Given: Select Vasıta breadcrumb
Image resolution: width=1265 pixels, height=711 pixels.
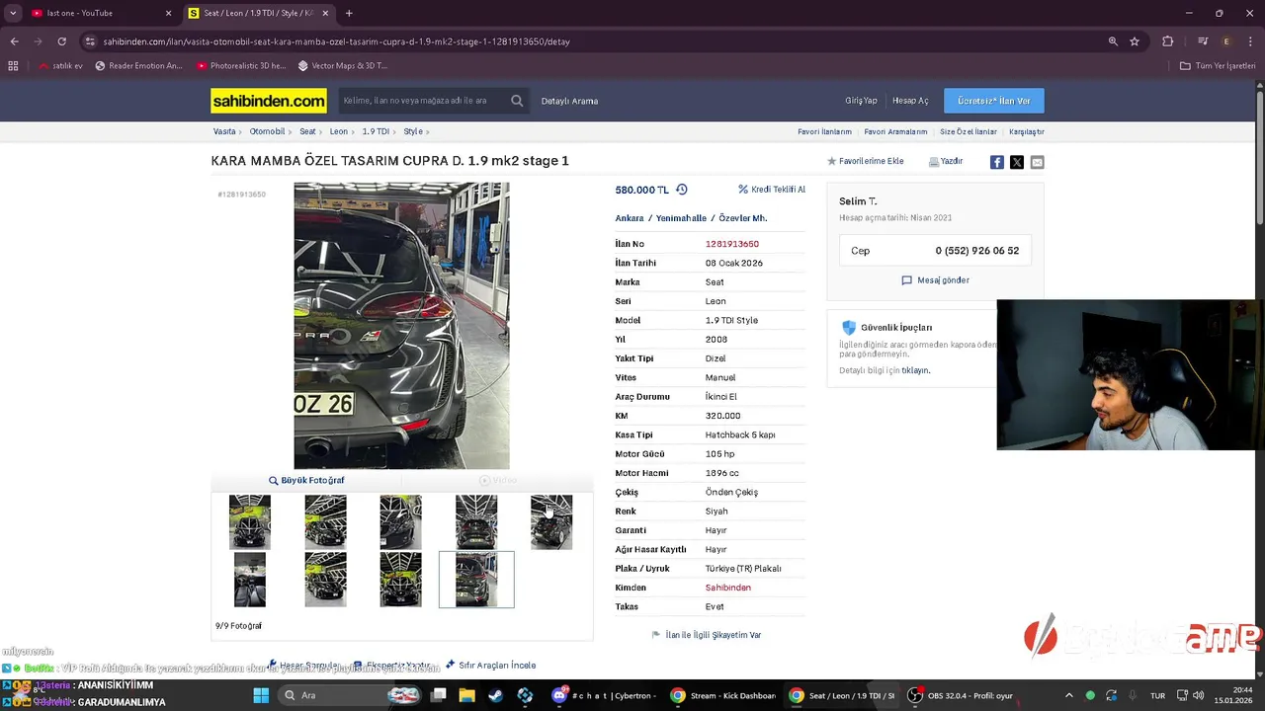Looking at the screenshot, I should [x=224, y=131].
